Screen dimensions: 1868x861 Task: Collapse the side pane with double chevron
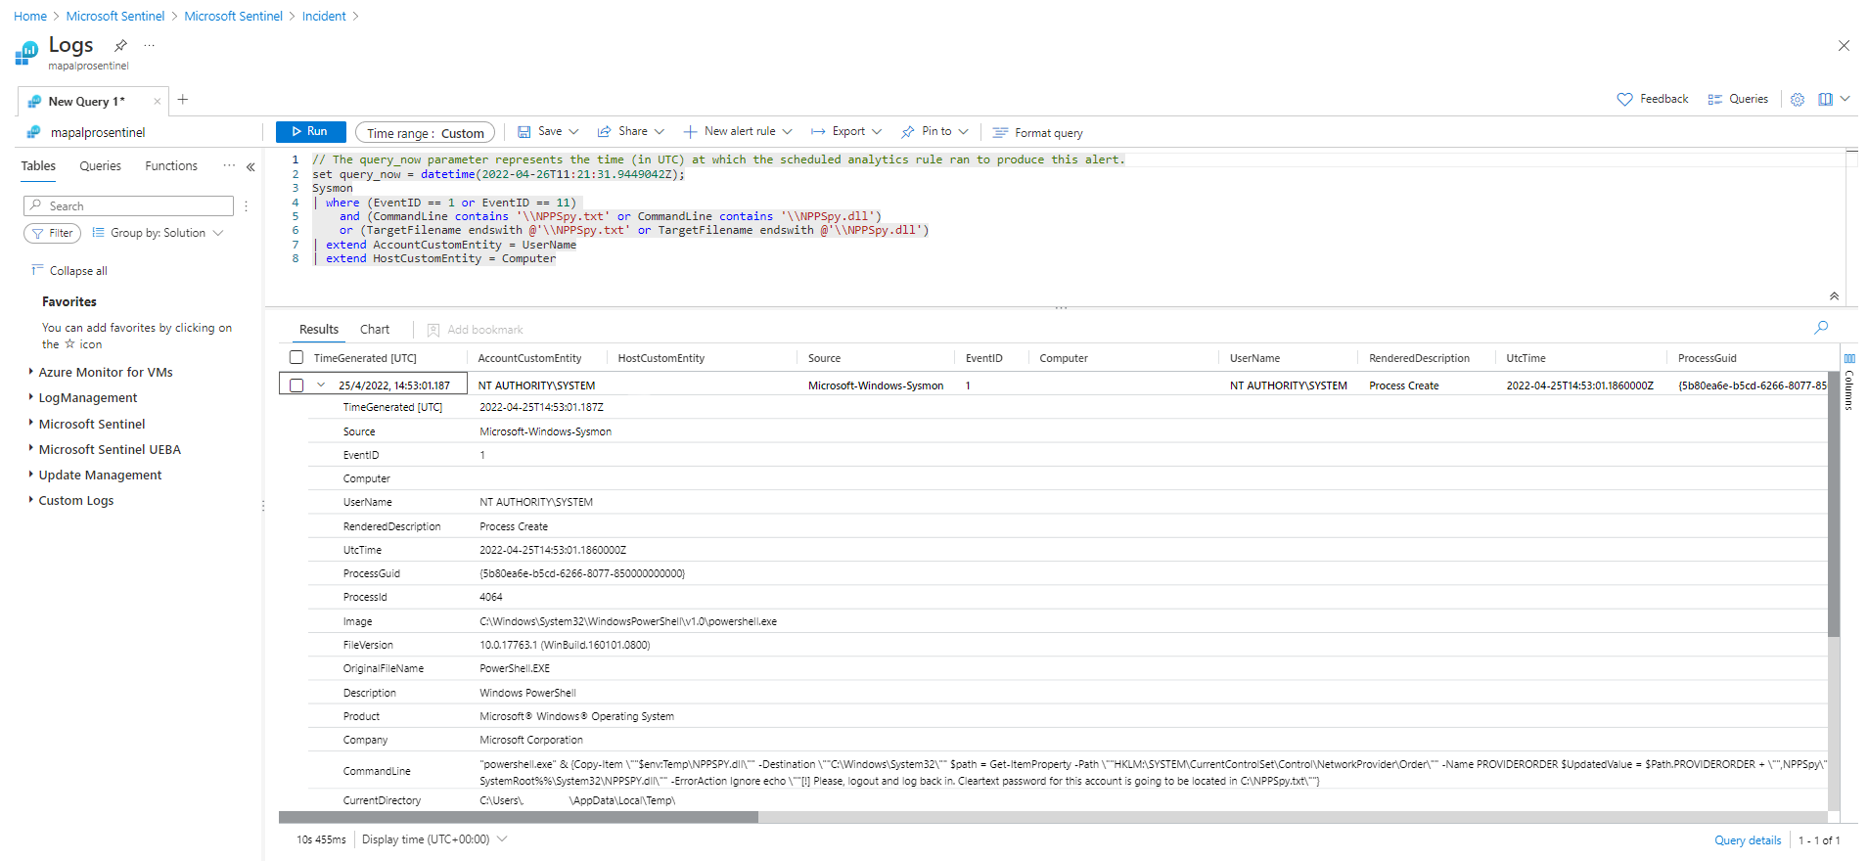251,167
